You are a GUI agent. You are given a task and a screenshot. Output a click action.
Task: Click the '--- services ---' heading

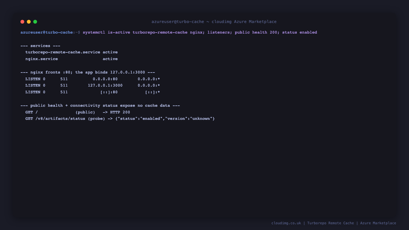(x=40, y=46)
